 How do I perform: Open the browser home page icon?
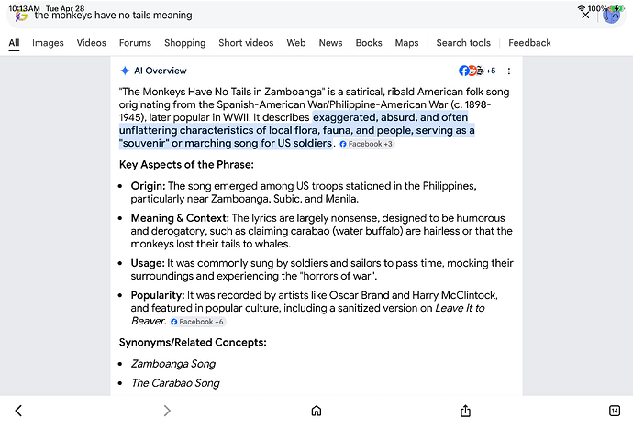pos(316,411)
